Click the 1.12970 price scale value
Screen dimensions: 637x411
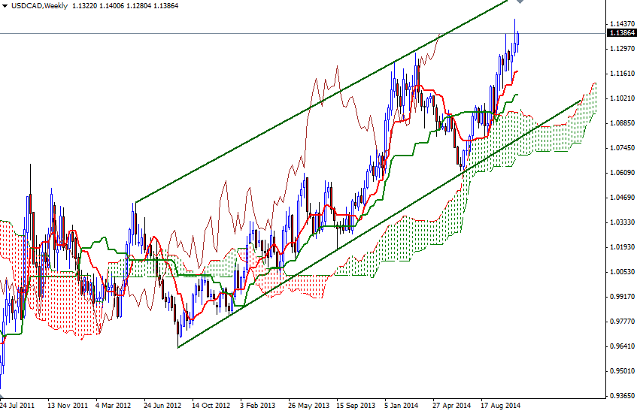(x=622, y=49)
